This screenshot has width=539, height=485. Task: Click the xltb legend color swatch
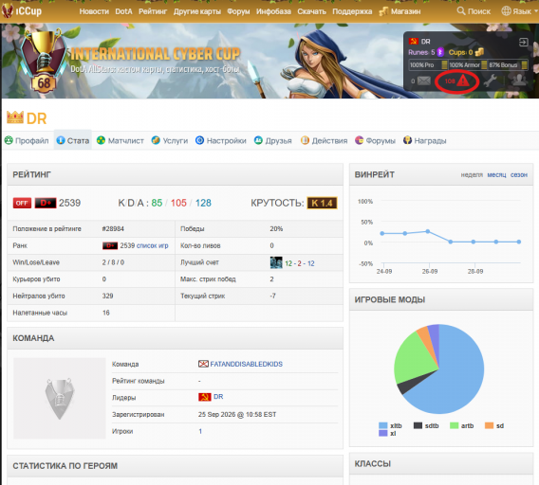pyautogui.click(x=383, y=425)
